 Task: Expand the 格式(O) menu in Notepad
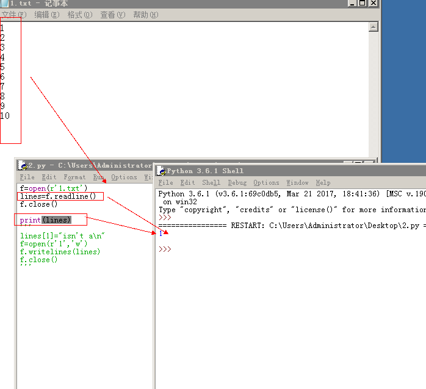pos(80,15)
